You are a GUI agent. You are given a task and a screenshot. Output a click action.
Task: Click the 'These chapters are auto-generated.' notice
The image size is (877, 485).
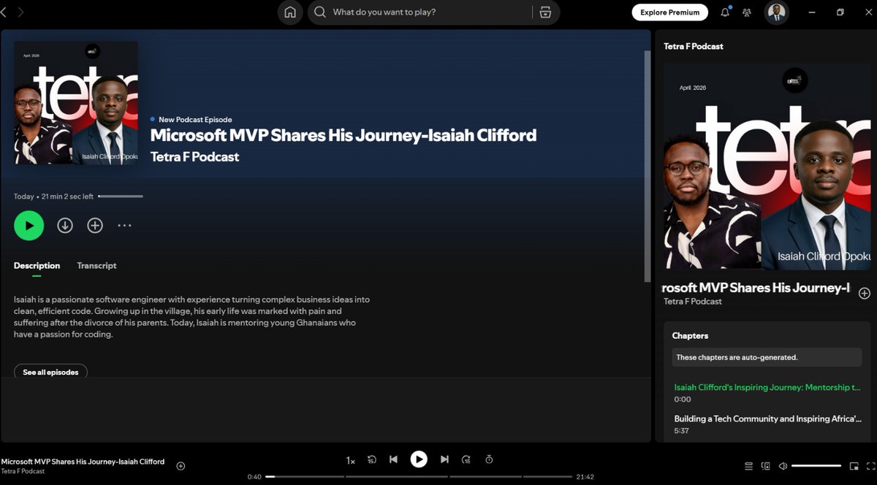tap(767, 357)
